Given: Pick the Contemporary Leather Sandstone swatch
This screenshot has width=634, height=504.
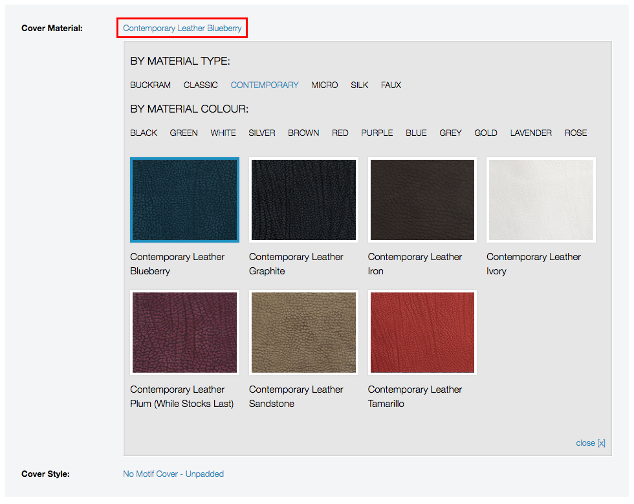Looking at the screenshot, I should pos(303,333).
